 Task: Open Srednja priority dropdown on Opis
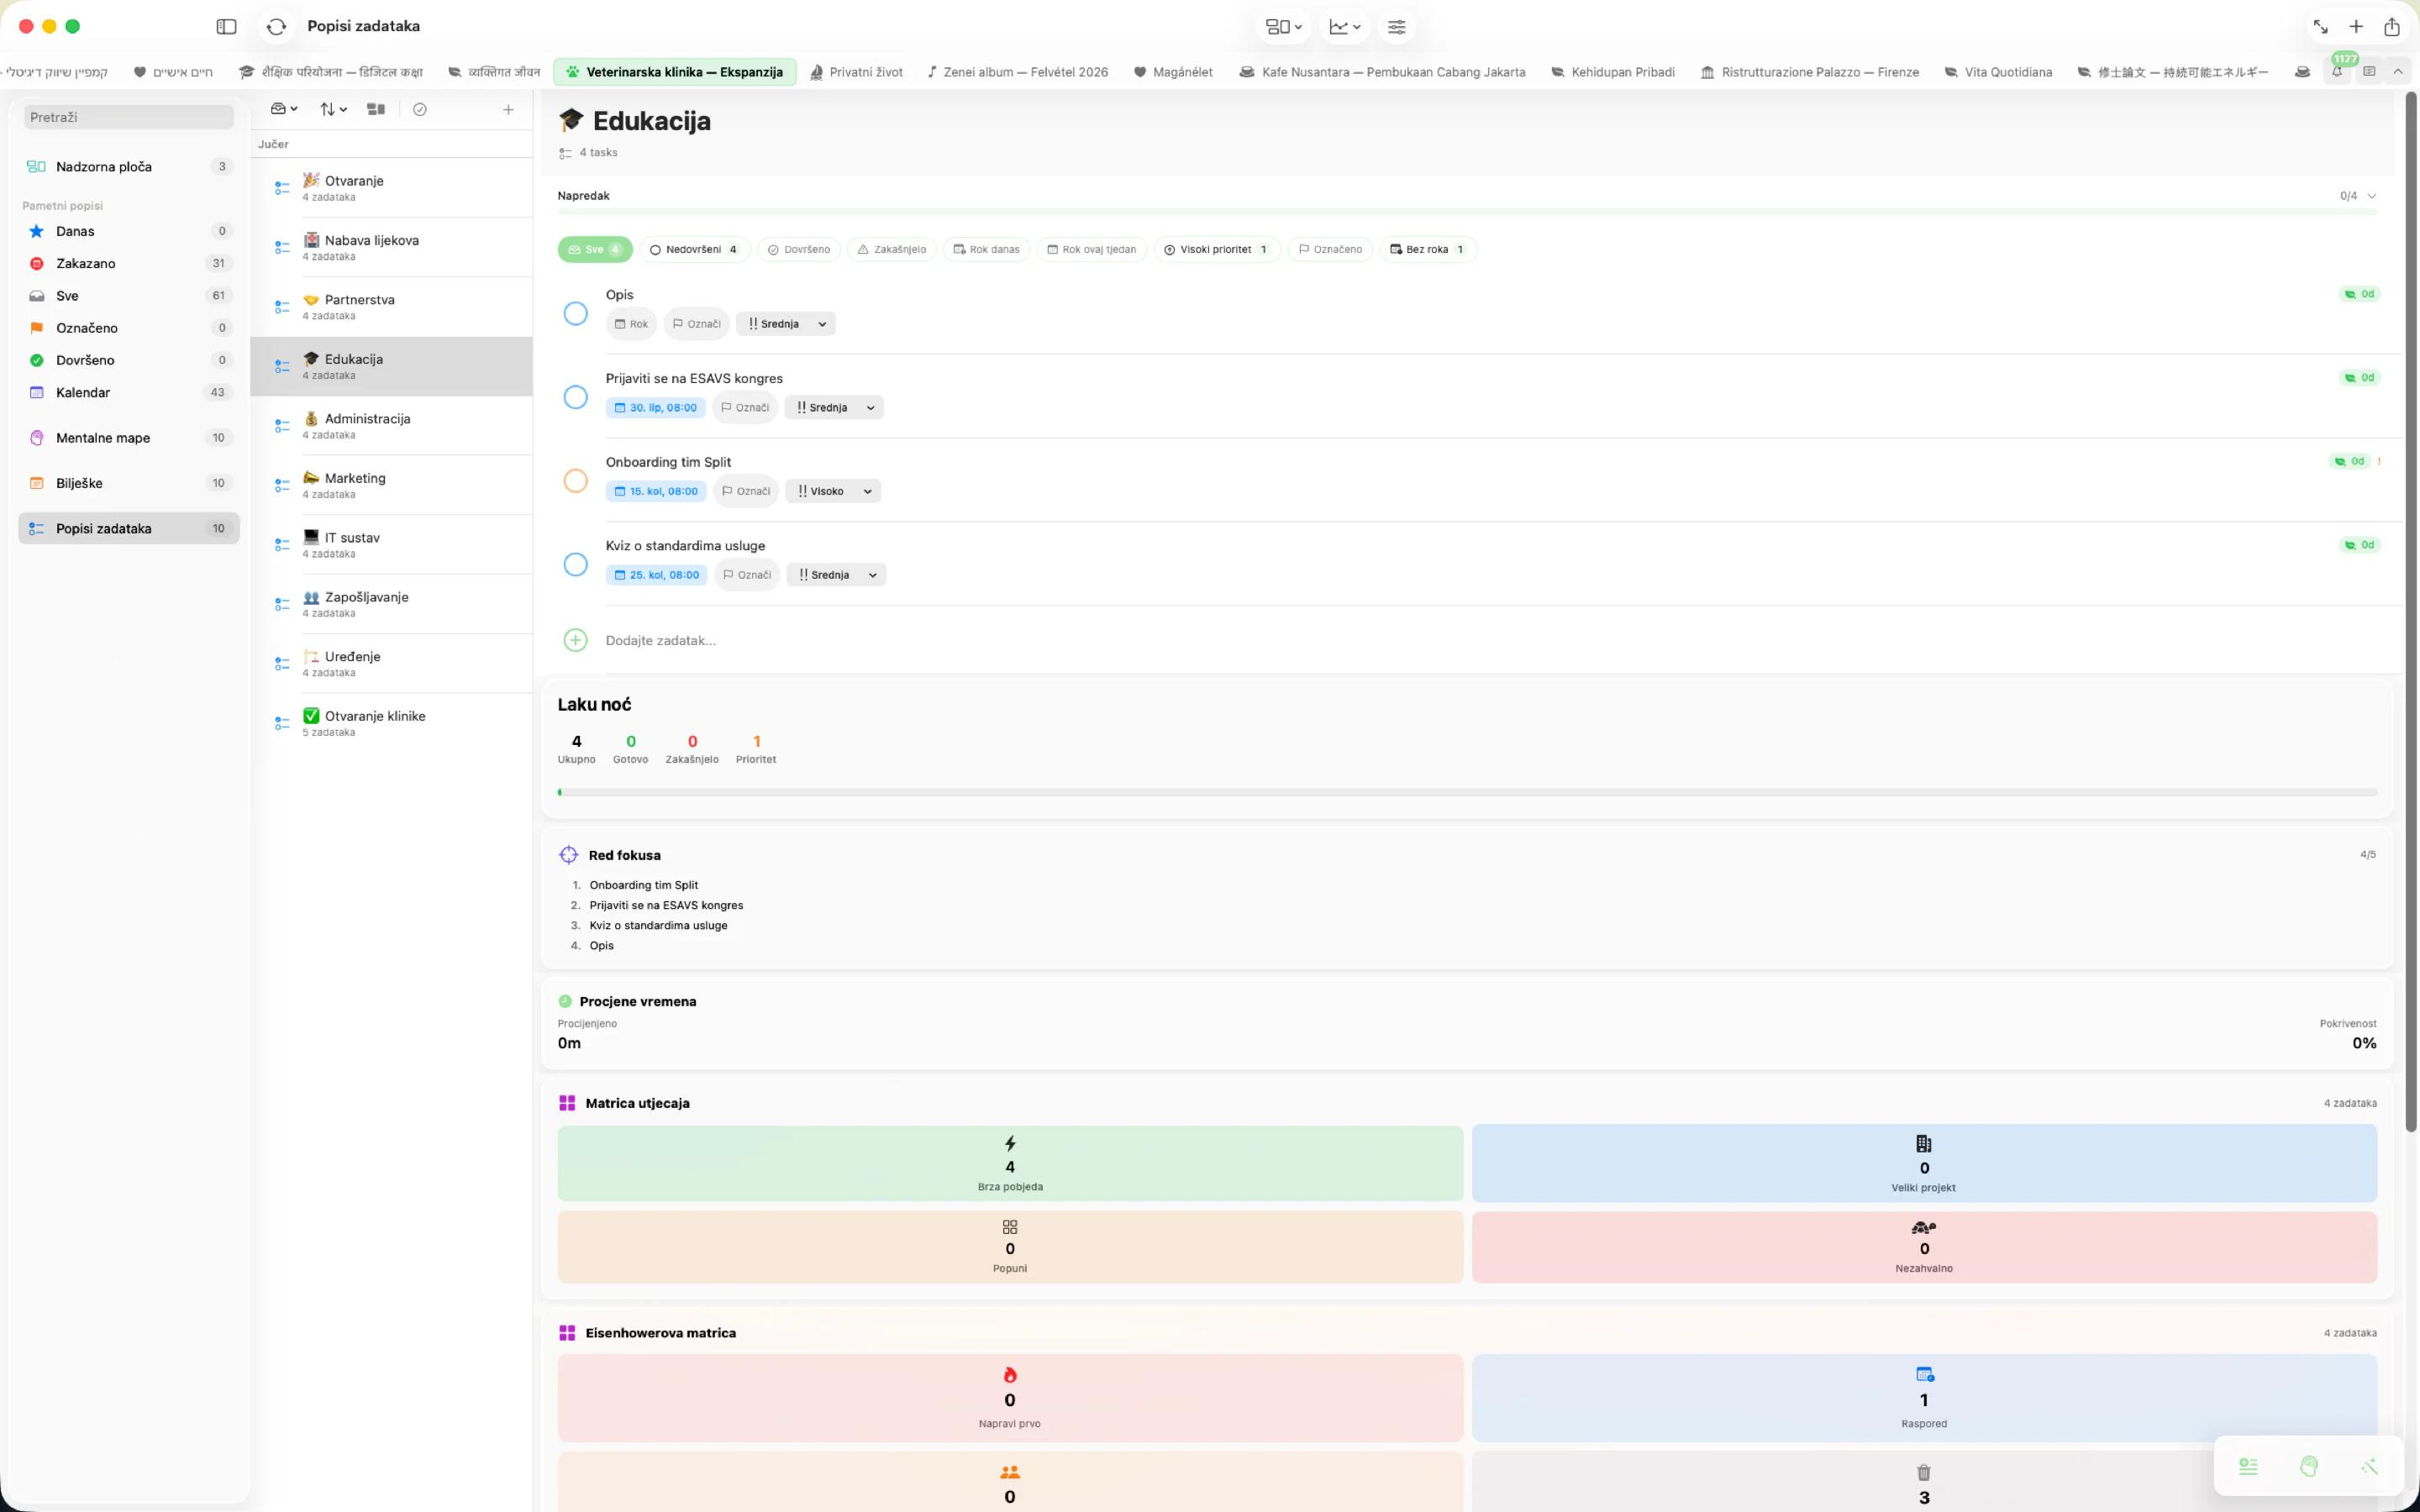point(786,324)
